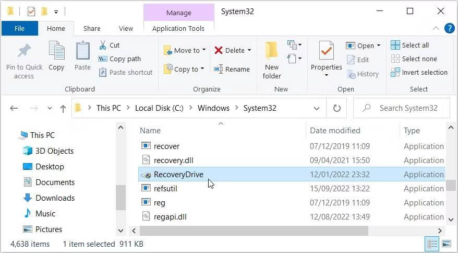Expand address bar history dropdown
The image size is (458, 253).
coord(316,108)
